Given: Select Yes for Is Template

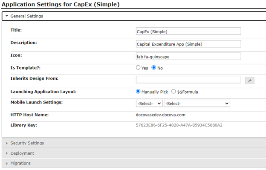Looking at the screenshot, I should [138, 68].
